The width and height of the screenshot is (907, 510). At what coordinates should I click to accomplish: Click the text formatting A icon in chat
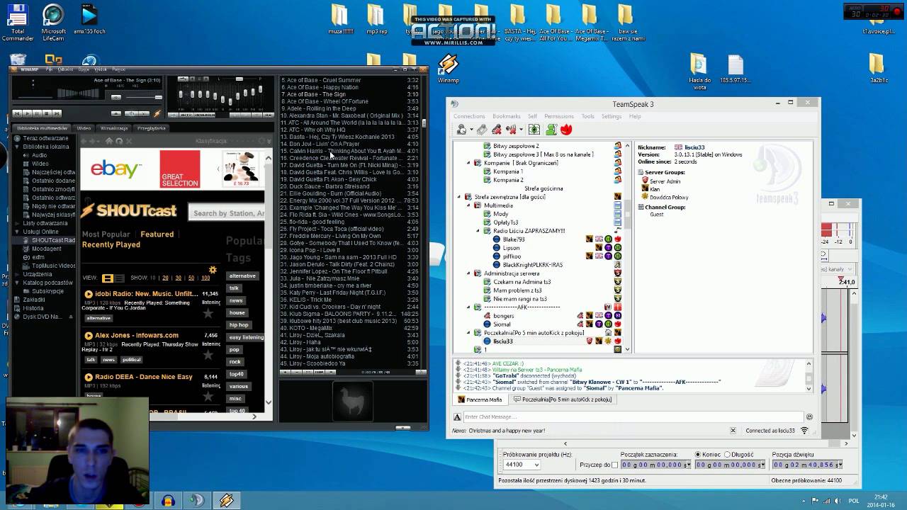pos(458,416)
